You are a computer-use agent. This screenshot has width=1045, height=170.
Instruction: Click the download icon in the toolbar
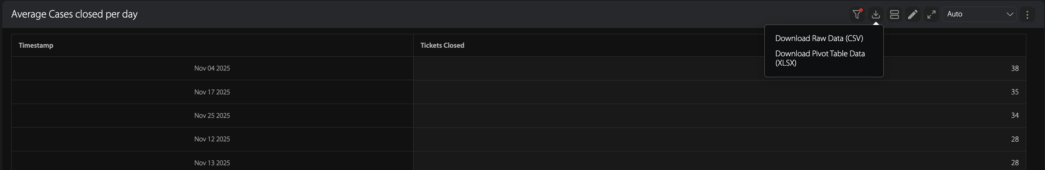pos(876,15)
